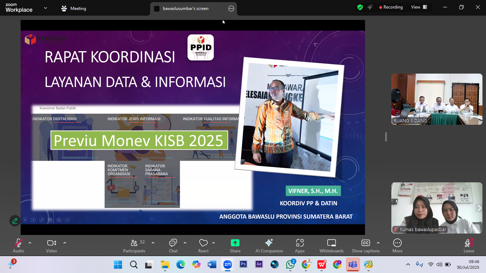The width and height of the screenshot is (486, 273).
Task: Open Photoshop from the Windows taskbar
Action: click(x=243, y=264)
